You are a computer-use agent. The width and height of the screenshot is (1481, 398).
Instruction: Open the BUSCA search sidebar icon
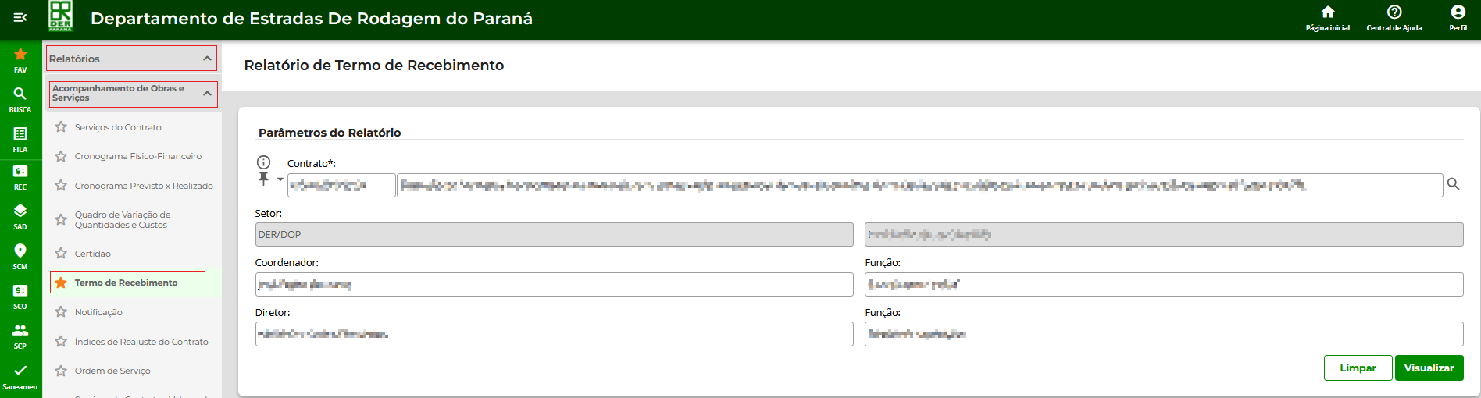[x=20, y=99]
